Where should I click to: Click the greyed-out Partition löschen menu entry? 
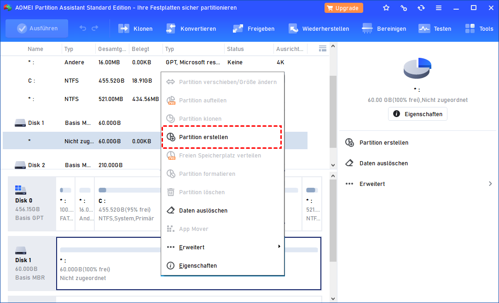(222, 192)
